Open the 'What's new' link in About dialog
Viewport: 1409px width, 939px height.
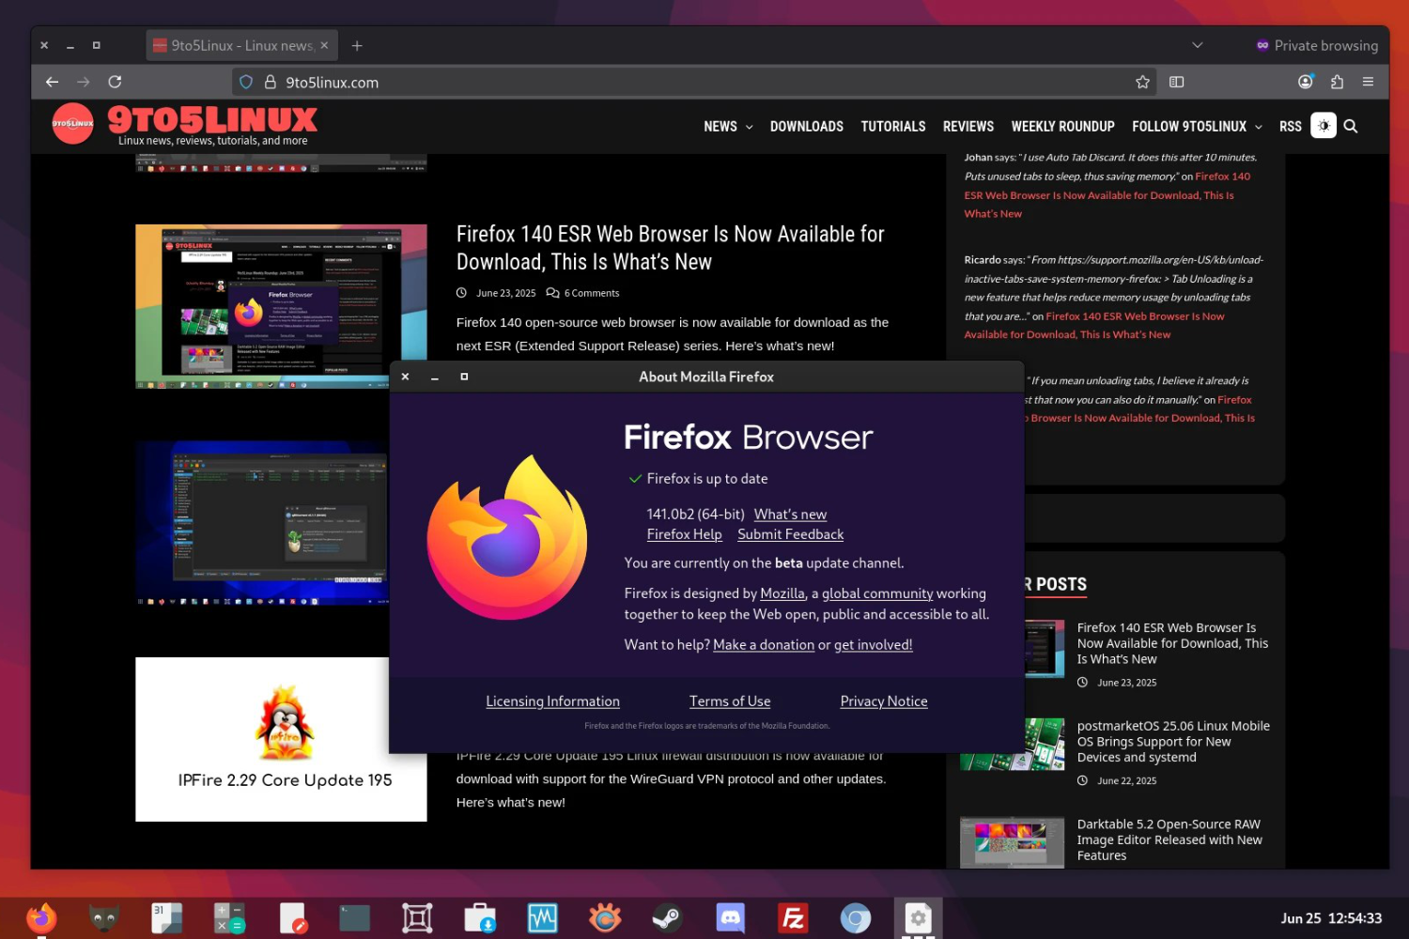coord(790,515)
